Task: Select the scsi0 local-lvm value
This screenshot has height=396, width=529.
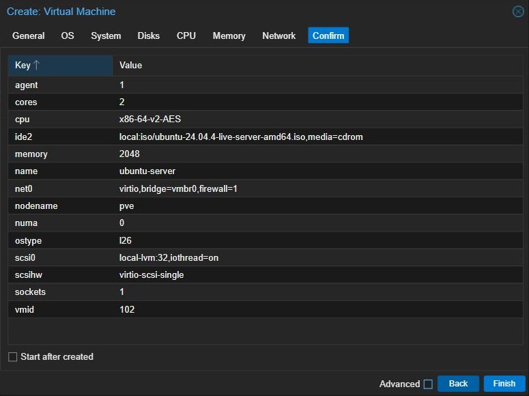Action: coord(169,258)
